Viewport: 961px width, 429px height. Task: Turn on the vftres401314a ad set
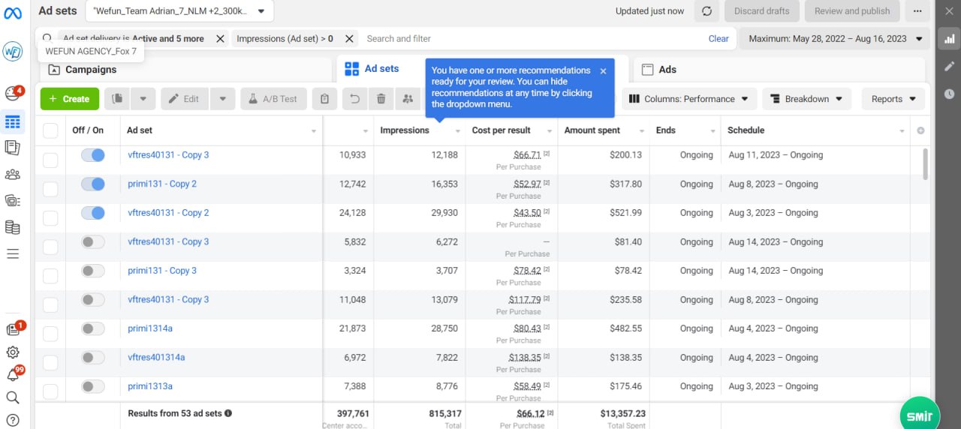[x=93, y=358]
